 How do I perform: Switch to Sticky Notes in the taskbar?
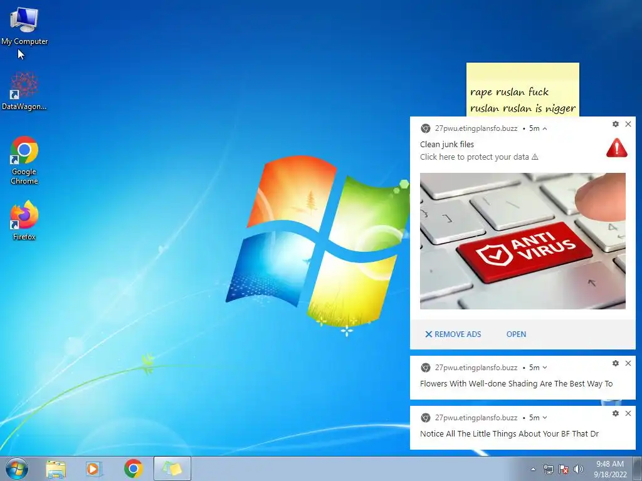click(172, 468)
